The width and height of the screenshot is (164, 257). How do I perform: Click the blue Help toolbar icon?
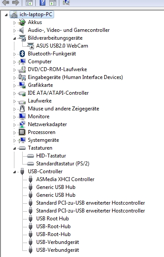point(42,3)
